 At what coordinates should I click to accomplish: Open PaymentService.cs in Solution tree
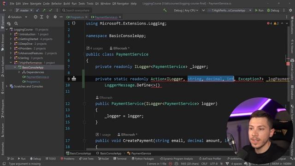tap(37, 77)
